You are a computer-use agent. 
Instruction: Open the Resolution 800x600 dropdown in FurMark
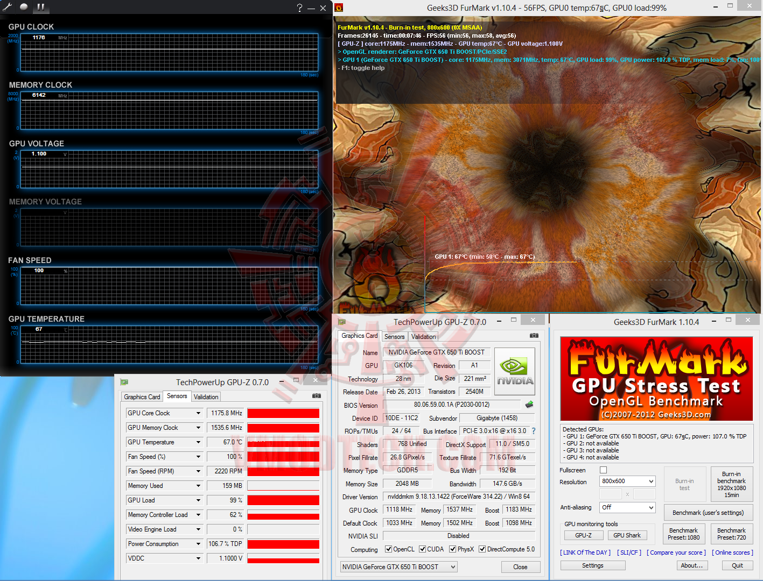pos(627,481)
